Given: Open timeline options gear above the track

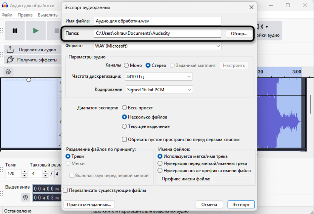Looking at the screenshot, I should pyautogui.click(x=8, y=72).
